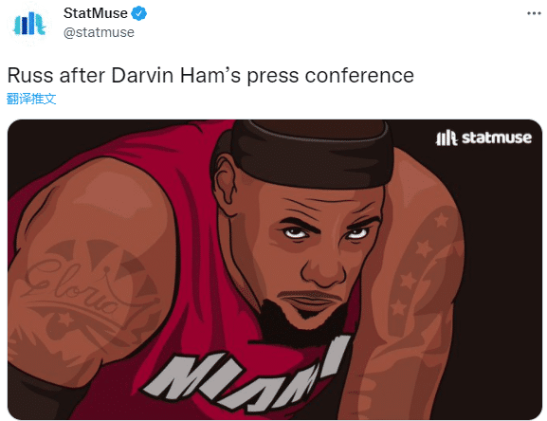This screenshot has width=547, height=421.
Task: Click the statmuse watermark wordmark
Action: (497, 138)
